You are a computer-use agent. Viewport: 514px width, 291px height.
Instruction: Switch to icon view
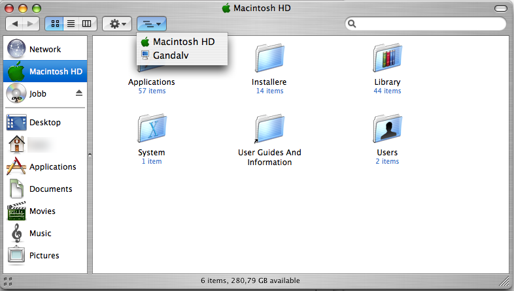tap(54, 23)
